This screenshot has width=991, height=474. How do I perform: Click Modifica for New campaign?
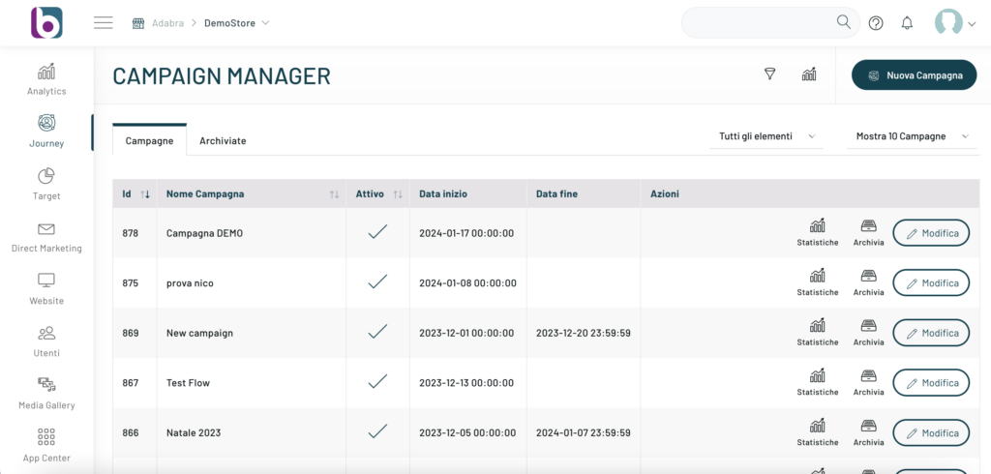click(x=930, y=333)
